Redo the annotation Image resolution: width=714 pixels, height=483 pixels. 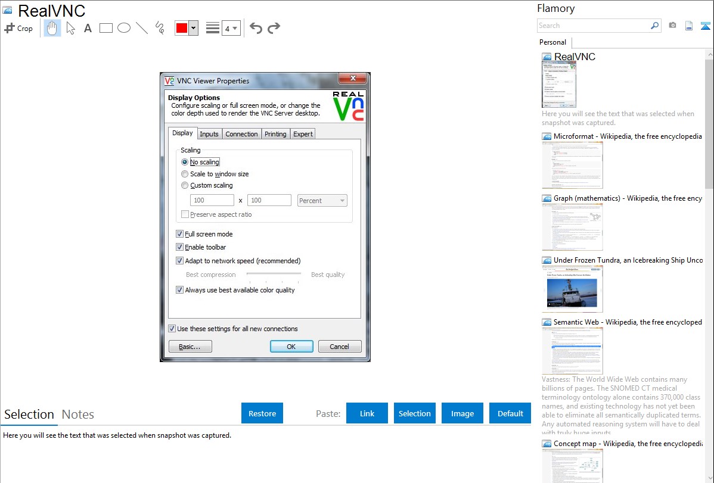pyautogui.click(x=274, y=28)
